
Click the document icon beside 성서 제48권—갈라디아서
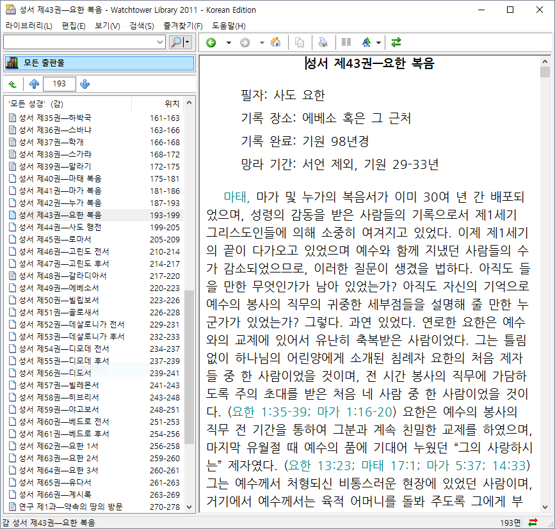tap(12, 276)
